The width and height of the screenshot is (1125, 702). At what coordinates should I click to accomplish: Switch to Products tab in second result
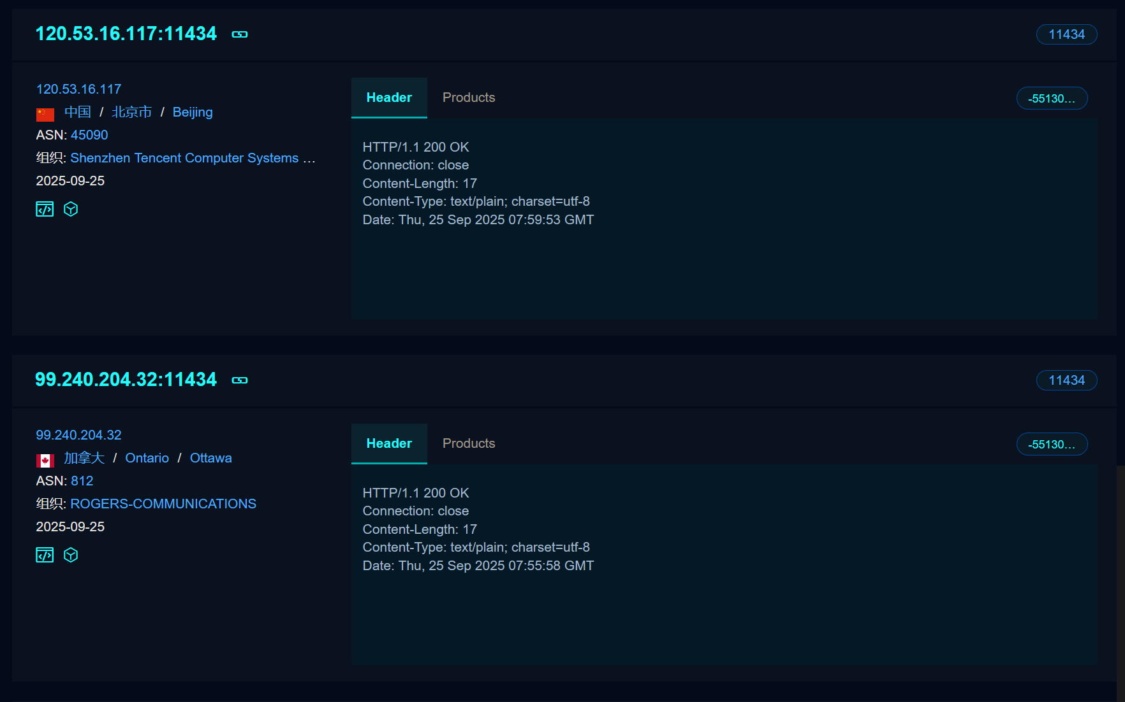[469, 443]
